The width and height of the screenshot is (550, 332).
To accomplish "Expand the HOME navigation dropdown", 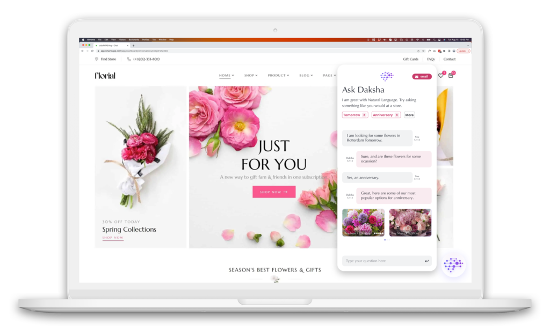I will pos(226,76).
